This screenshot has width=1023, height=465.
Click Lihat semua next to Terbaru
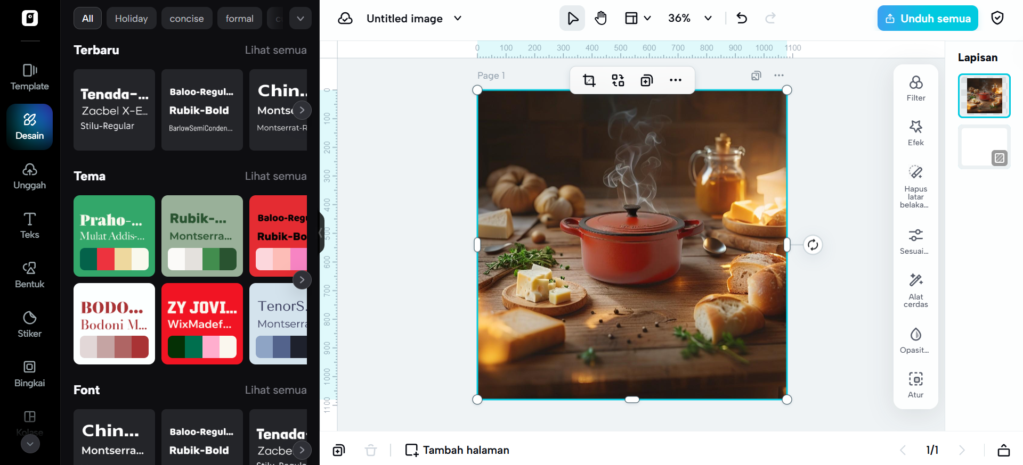coord(275,50)
